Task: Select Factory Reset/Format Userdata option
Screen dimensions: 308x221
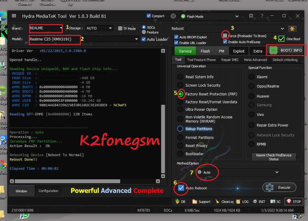Action: [x=180, y=102]
